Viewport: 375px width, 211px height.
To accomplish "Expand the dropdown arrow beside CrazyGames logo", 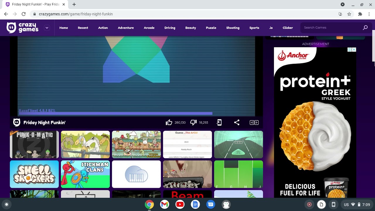I will [x=47, y=28].
